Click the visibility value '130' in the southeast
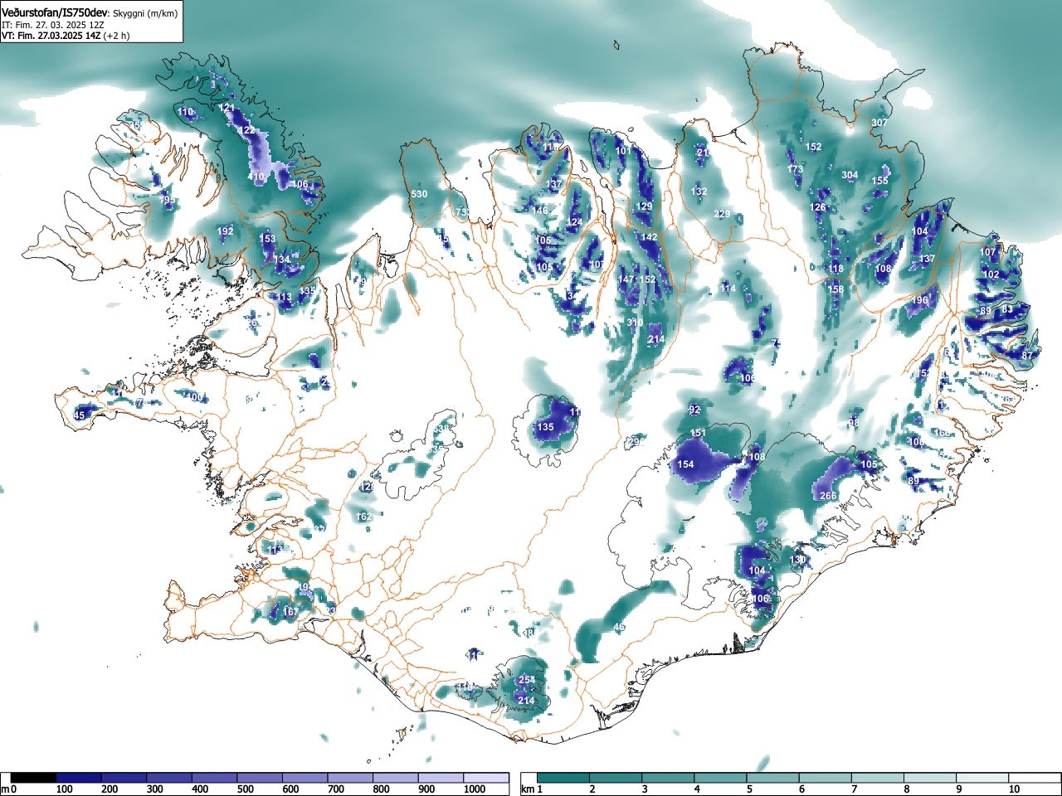 797,561
